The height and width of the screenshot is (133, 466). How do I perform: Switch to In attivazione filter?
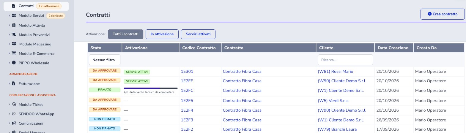point(162,34)
